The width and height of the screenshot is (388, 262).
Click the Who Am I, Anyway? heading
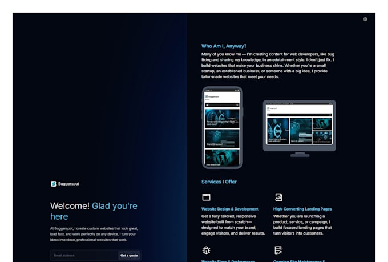[x=224, y=46]
